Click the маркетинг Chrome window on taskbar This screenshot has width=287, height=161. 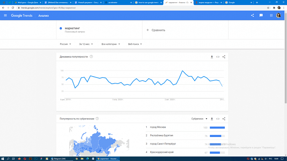[108, 159]
